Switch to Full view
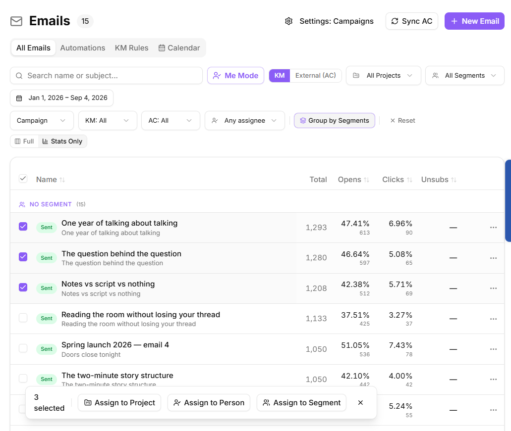The width and height of the screenshot is (511, 431). coord(24,141)
